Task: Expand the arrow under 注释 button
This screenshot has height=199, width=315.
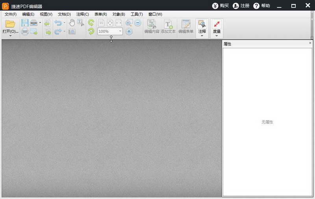Action: point(202,36)
